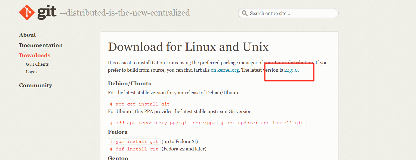The width and height of the screenshot is (416, 160).
Task: Click the Fedora heading
Action: (118, 132)
